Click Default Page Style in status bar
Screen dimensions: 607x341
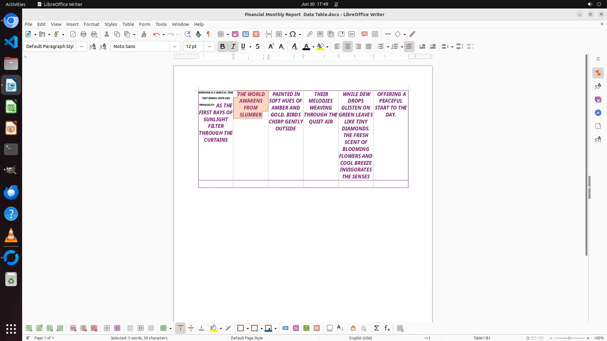tap(247, 338)
